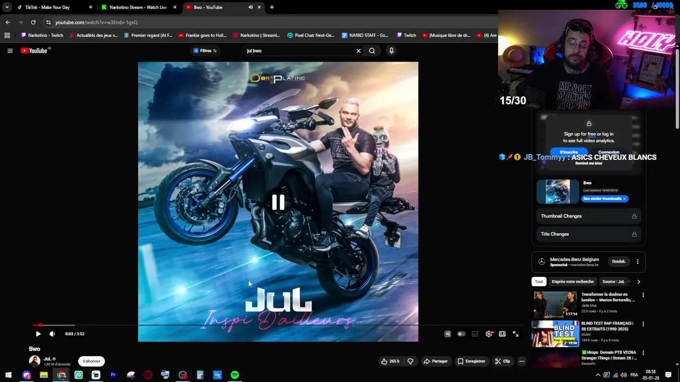The image size is (680, 382).
Task: Open the Windows Start menu
Action: pyautogui.click(x=8, y=375)
